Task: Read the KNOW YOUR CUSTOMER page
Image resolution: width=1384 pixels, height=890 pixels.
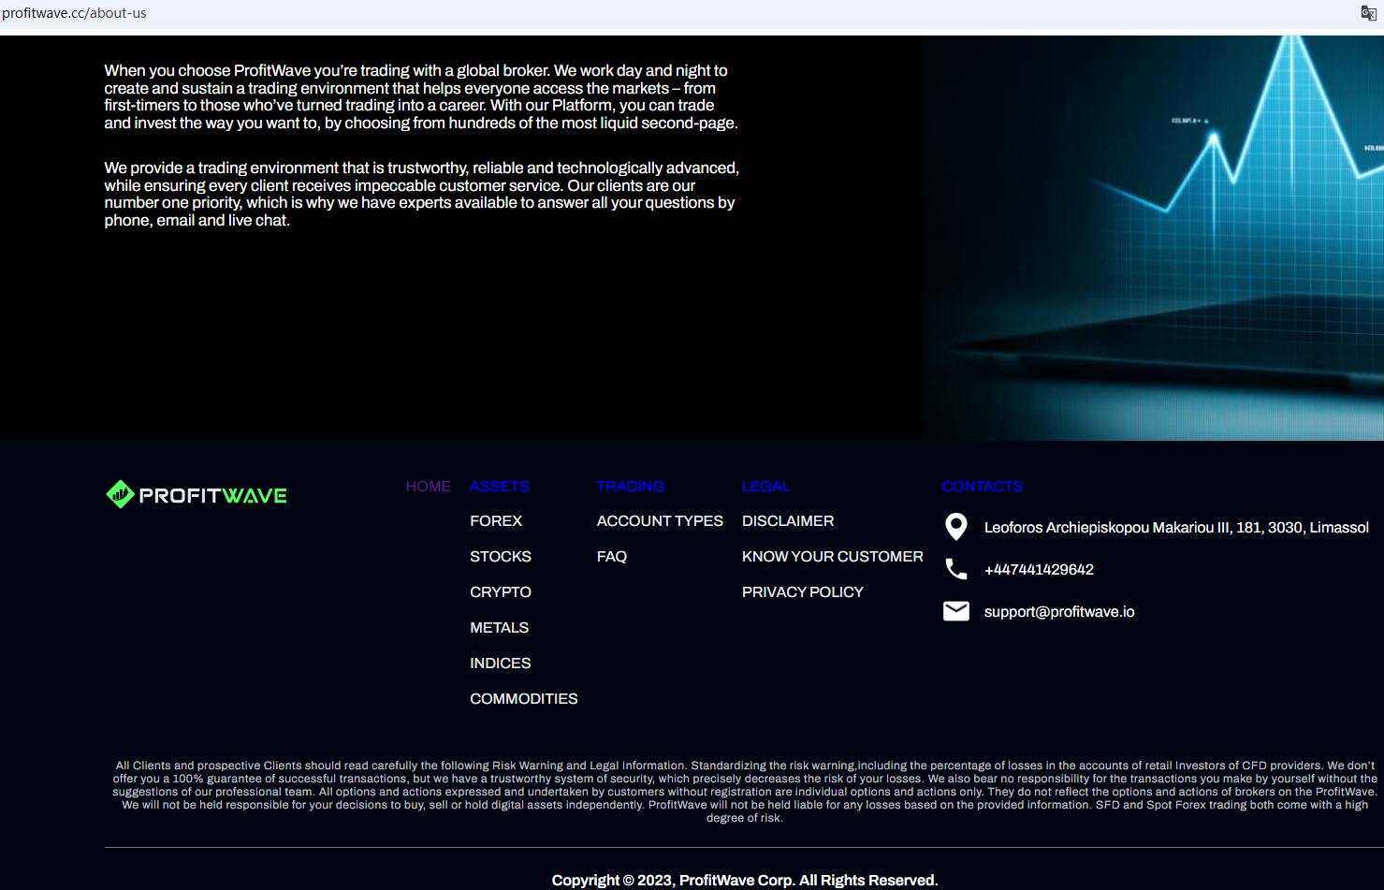Action: [x=832, y=557]
